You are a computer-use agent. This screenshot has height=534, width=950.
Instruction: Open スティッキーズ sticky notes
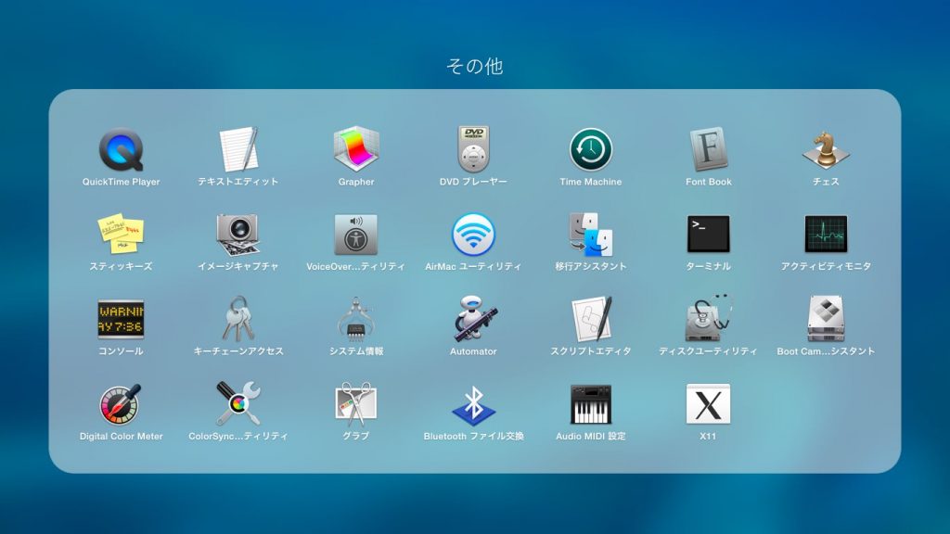tap(122, 234)
